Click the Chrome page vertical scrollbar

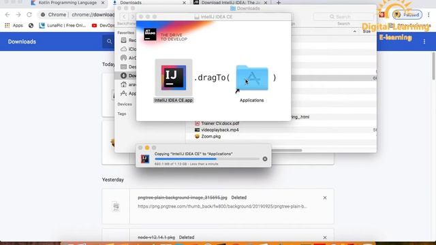(434, 67)
